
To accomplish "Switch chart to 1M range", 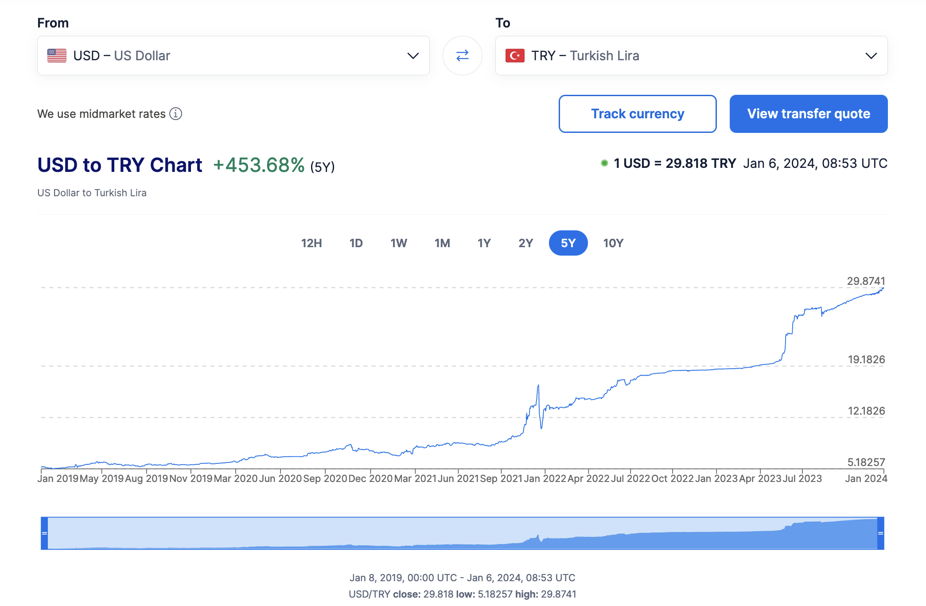I will click(x=442, y=243).
